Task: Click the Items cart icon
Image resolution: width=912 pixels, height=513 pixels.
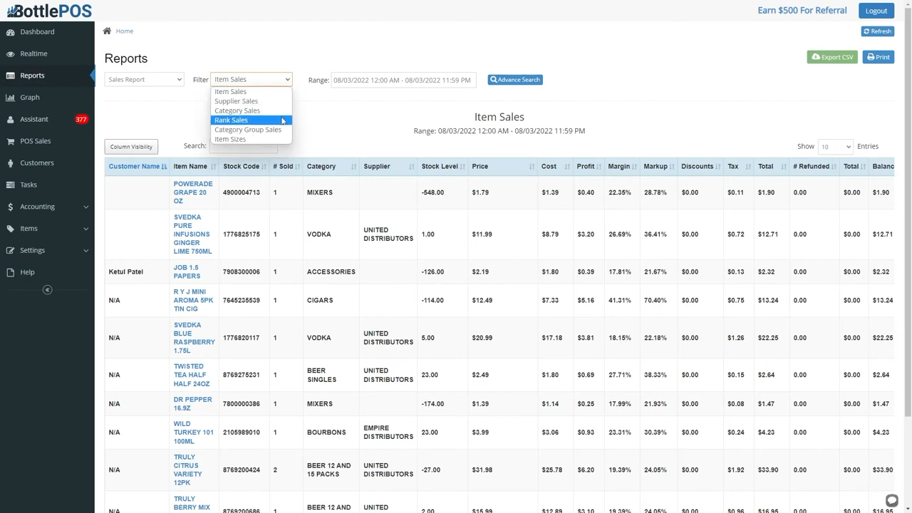Action: click(x=10, y=229)
